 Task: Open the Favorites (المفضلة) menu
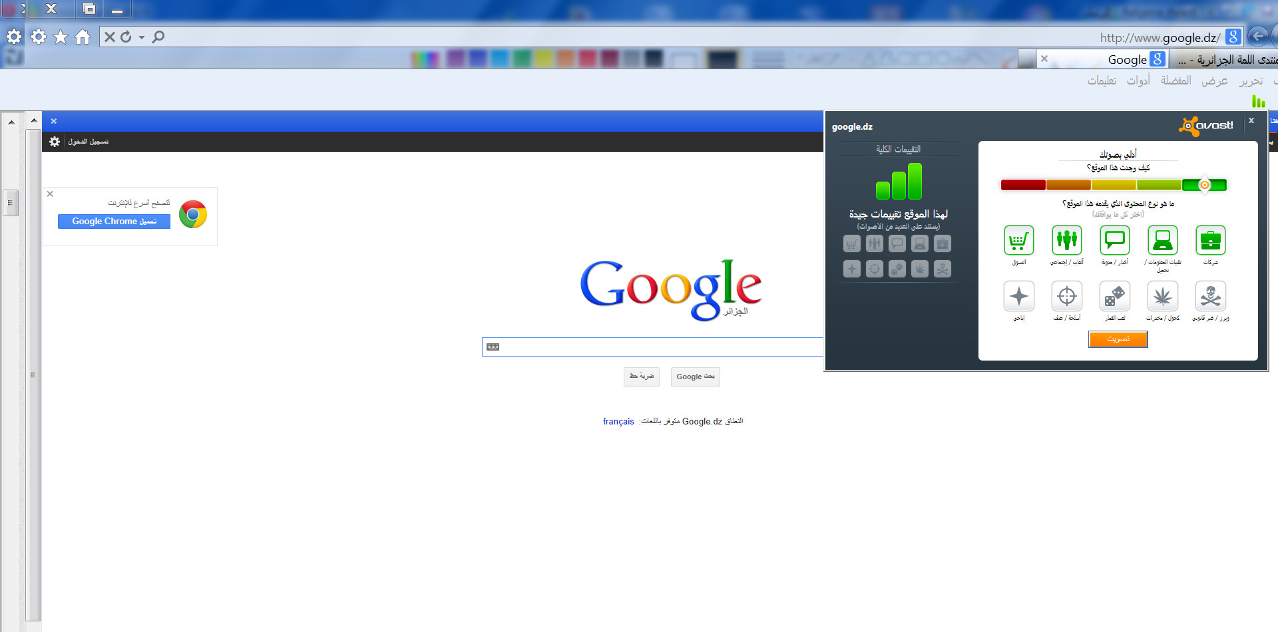pyautogui.click(x=1175, y=80)
